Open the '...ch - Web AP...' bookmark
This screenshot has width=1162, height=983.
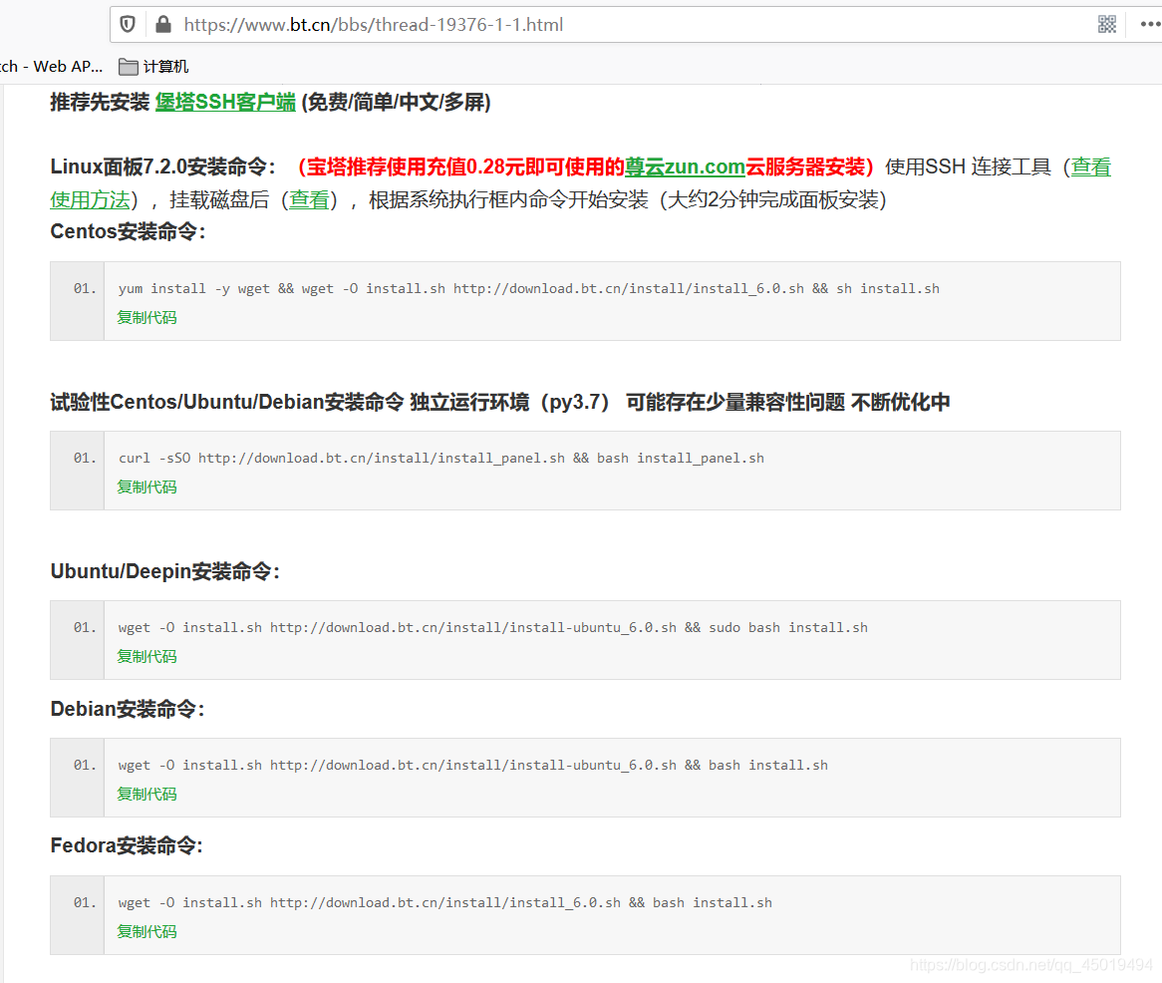(x=50, y=66)
